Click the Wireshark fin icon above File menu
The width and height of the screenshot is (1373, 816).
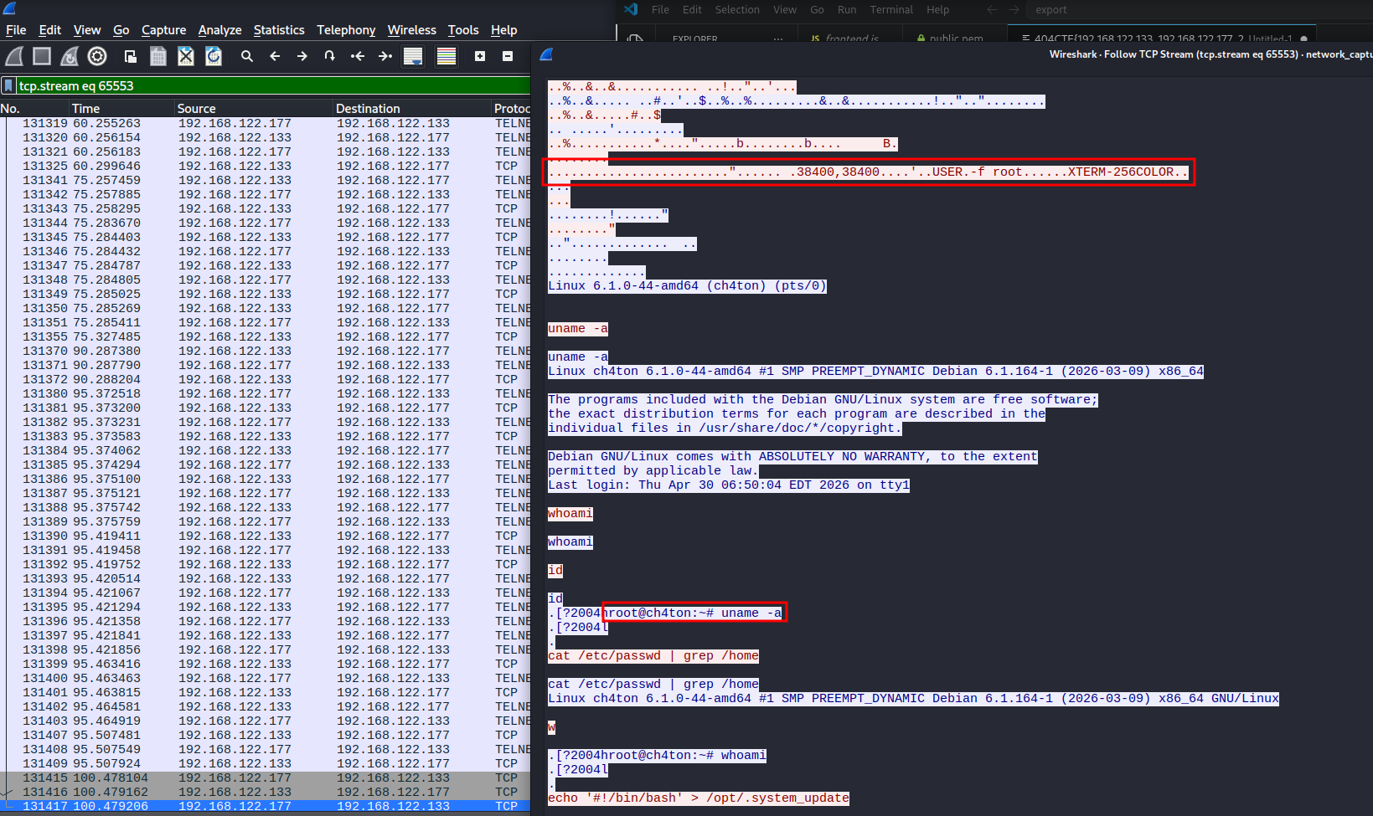(x=9, y=9)
